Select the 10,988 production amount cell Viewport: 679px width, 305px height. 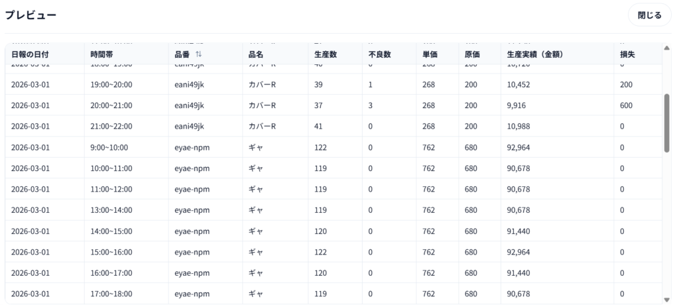(x=520, y=127)
